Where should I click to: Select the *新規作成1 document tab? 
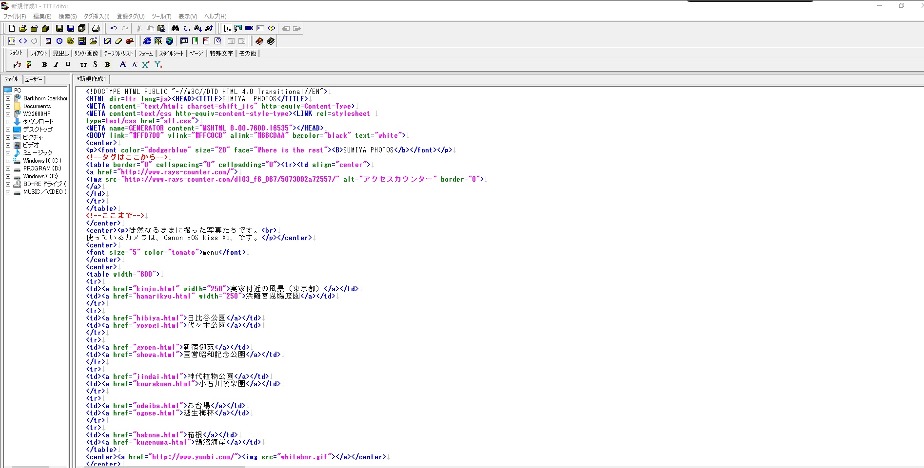[x=92, y=79]
